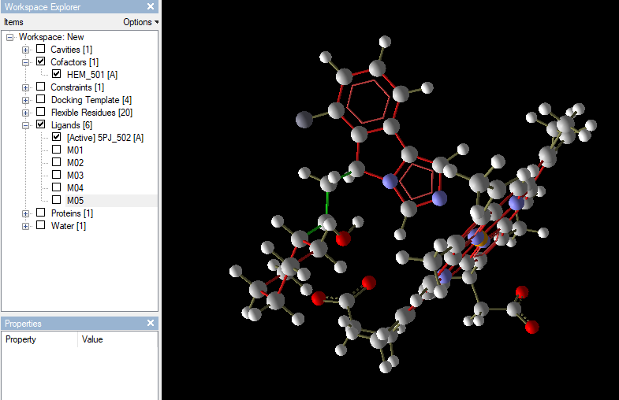Close the Properties panel
The image size is (619, 400).
click(151, 323)
